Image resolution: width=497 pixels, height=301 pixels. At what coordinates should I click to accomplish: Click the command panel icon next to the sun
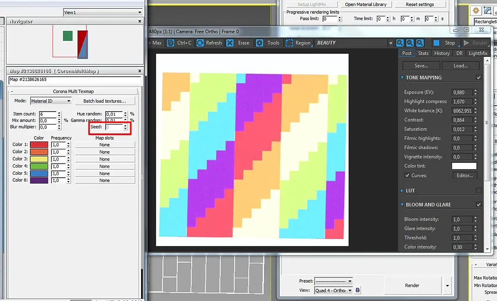coord(487,11)
